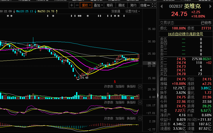Click 加指标 in the volume panel
Viewport: 213px width, 133px height.
point(120,86)
